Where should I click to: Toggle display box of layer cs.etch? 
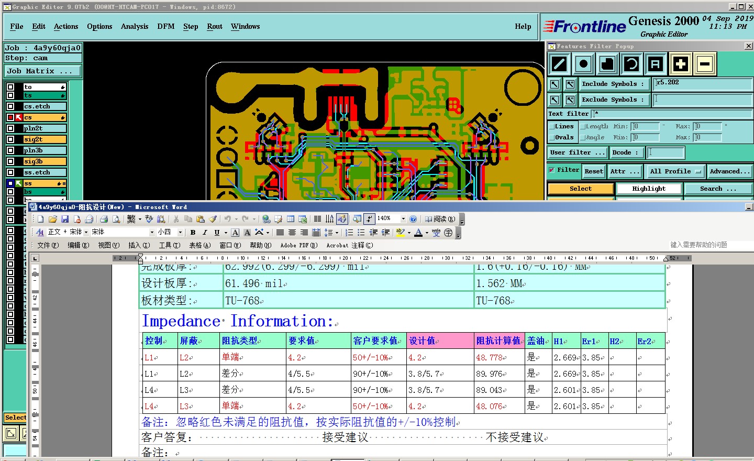[x=10, y=106]
